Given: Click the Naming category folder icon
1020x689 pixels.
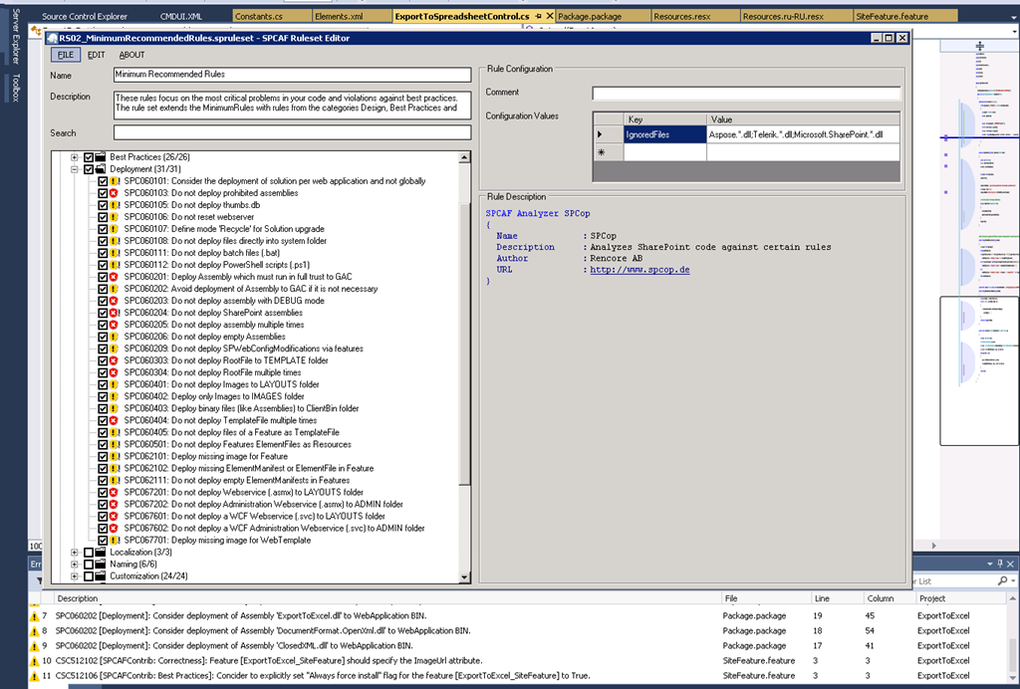Looking at the screenshot, I should click(102, 564).
